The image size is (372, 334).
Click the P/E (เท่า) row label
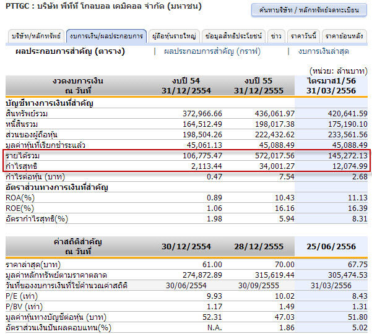coord(22,296)
